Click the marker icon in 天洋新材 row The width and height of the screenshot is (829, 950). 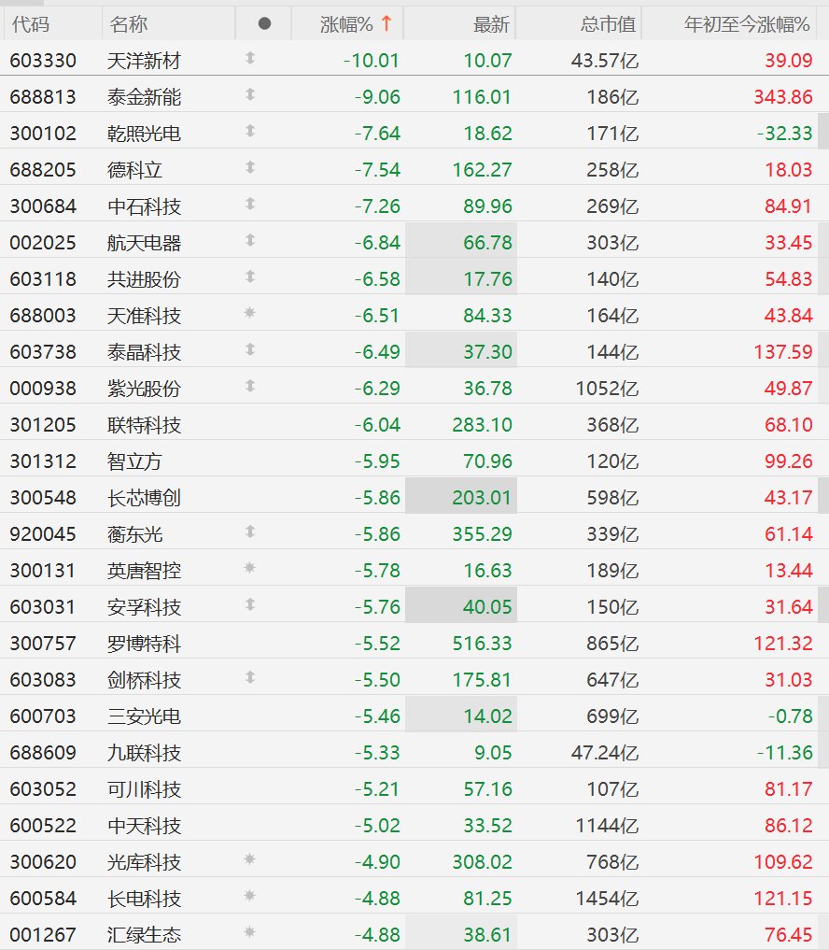click(x=250, y=58)
